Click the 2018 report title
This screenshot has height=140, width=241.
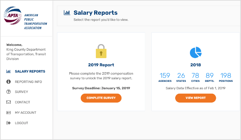point(195,65)
